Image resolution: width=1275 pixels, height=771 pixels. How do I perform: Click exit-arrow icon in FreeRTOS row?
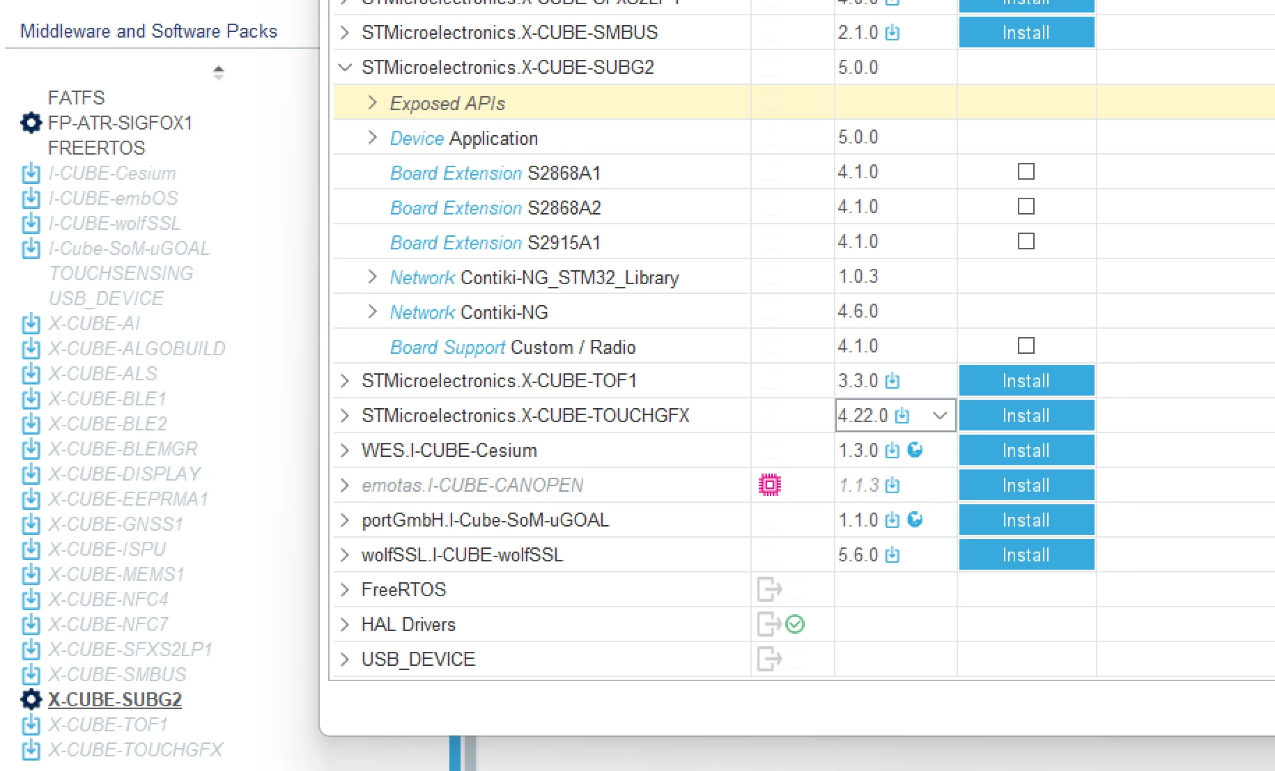click(769, 589)
